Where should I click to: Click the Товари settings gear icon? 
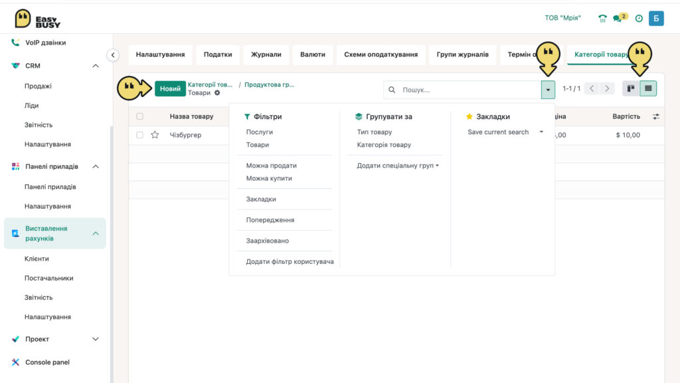click(x=217, y=92)
